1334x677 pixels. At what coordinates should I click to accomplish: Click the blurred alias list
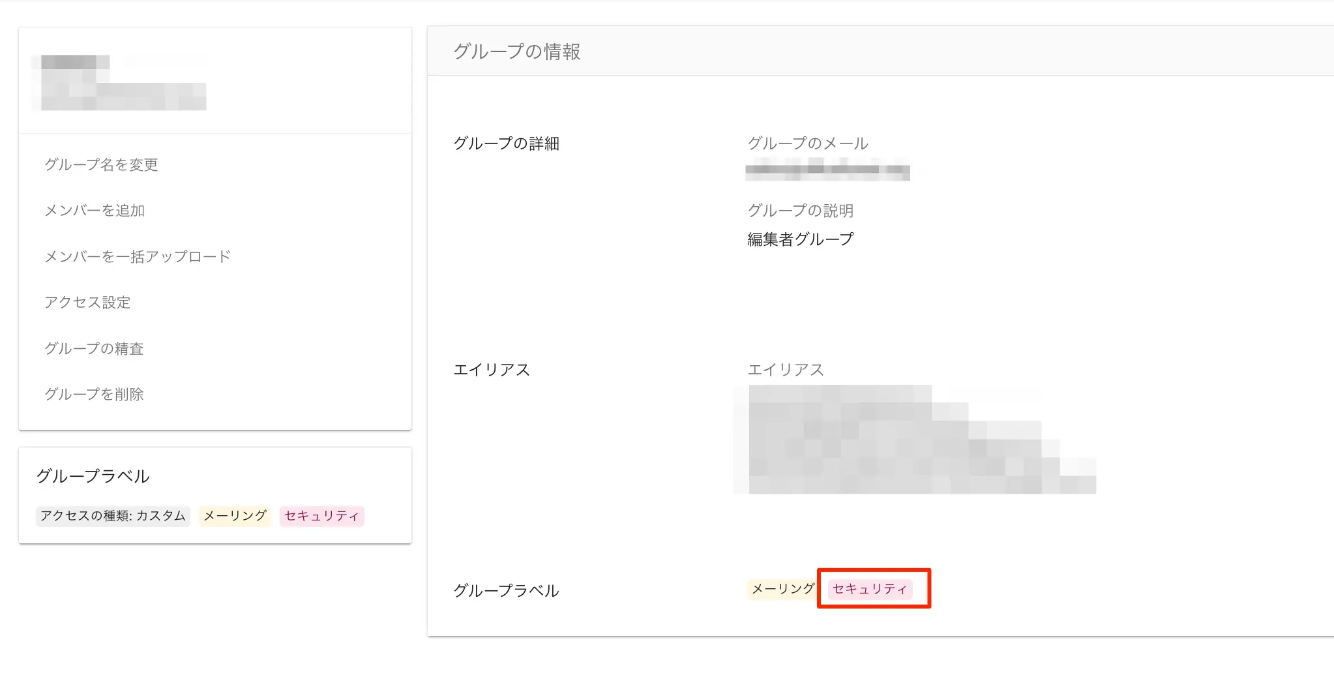(913, 440)
